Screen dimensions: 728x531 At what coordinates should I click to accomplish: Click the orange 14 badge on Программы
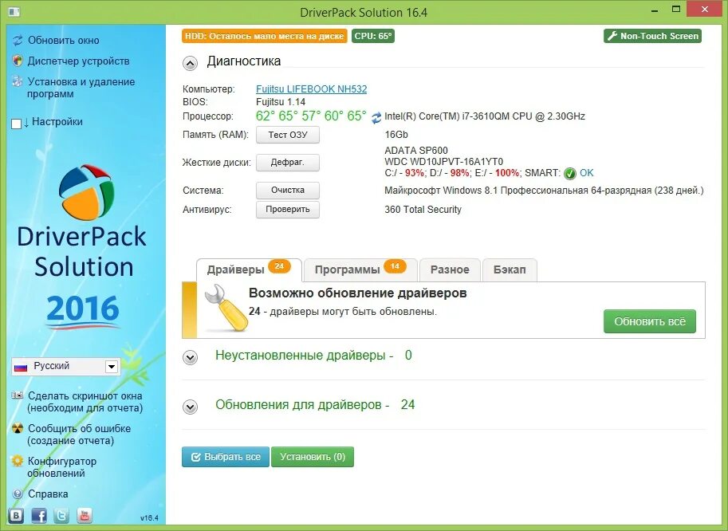(x=395, y=266)
